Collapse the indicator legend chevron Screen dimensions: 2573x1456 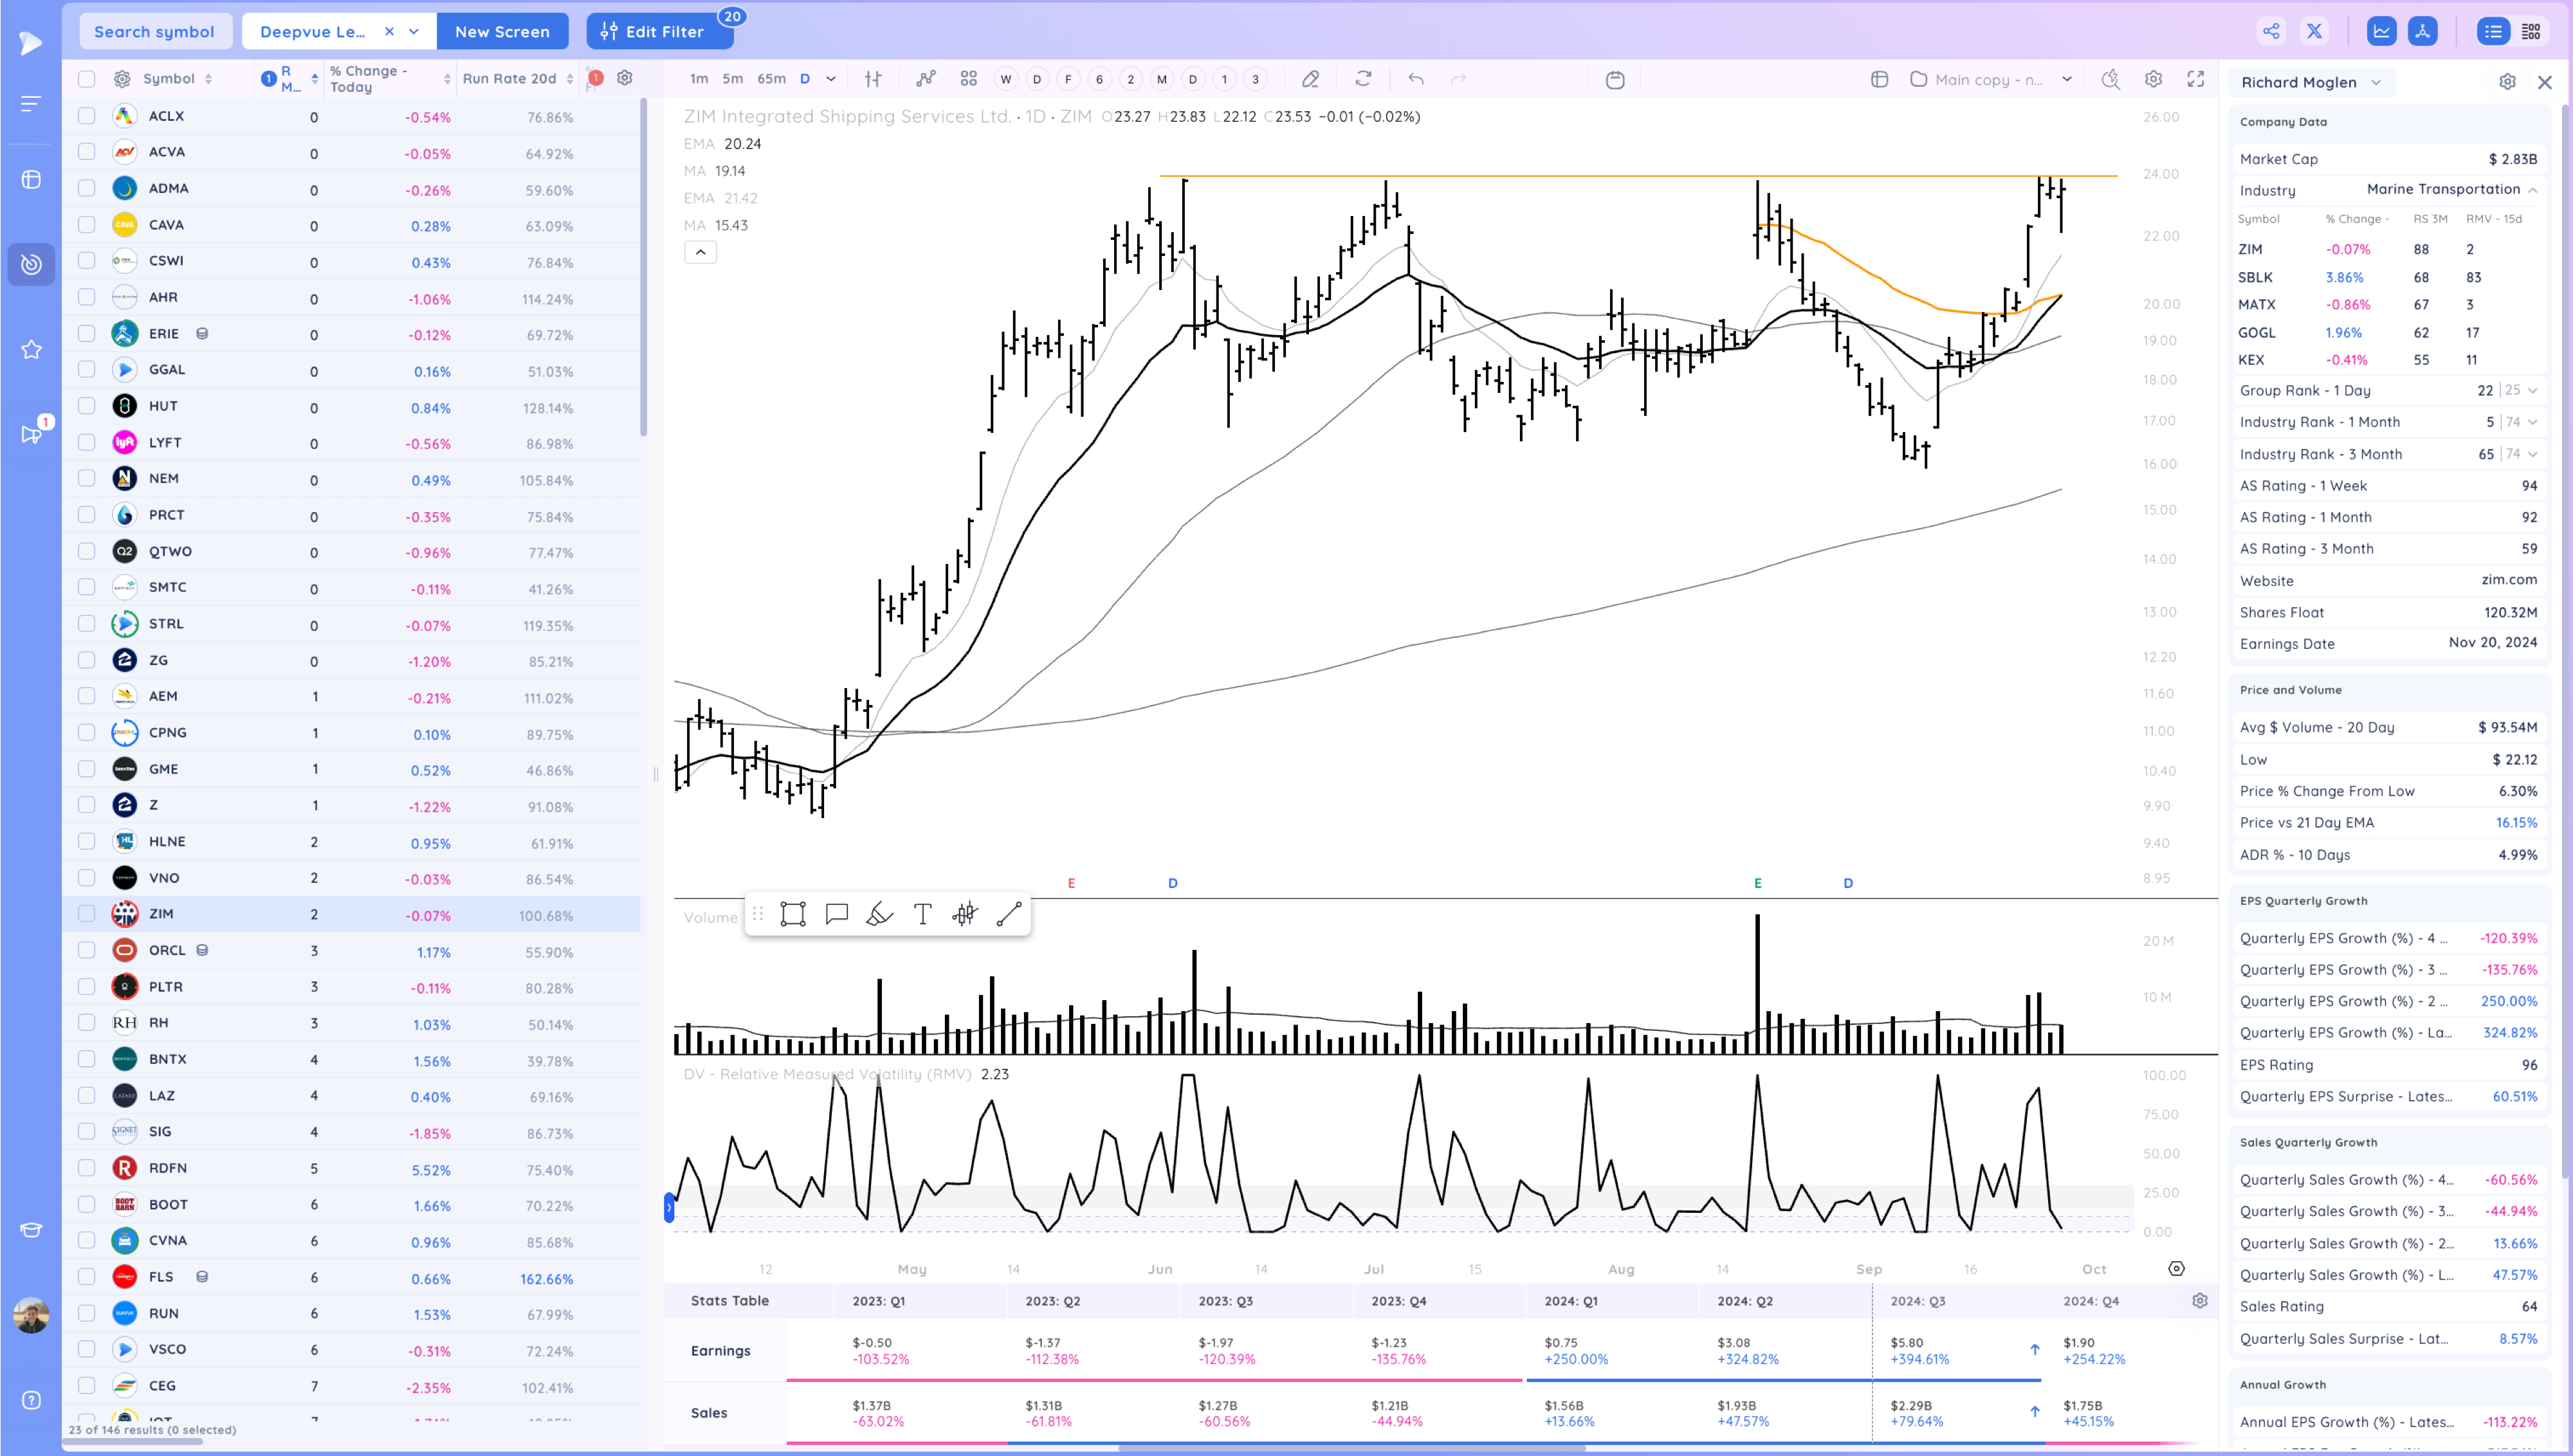[x=700, y=252]
